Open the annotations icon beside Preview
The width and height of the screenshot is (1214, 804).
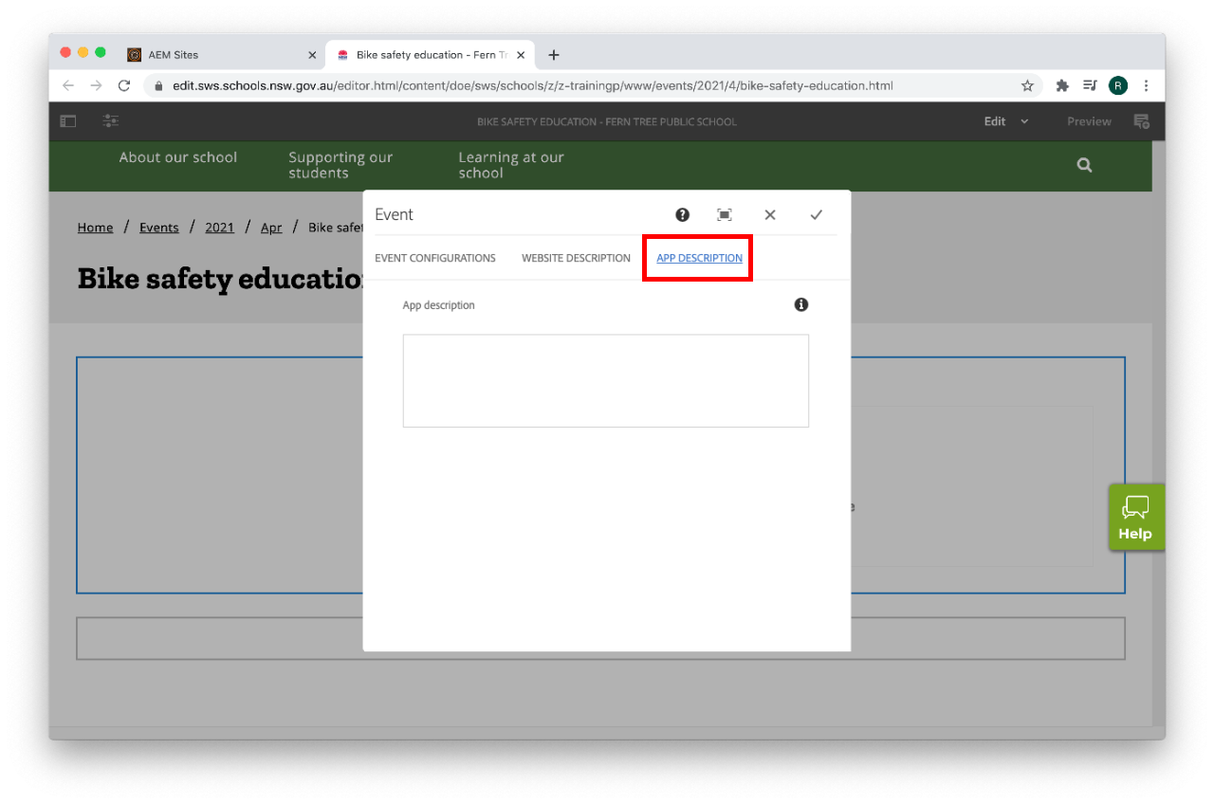tap(1142, 121)
